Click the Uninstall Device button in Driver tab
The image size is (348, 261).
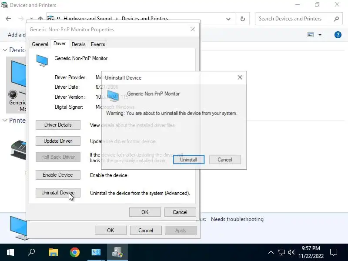coord(58,193)
